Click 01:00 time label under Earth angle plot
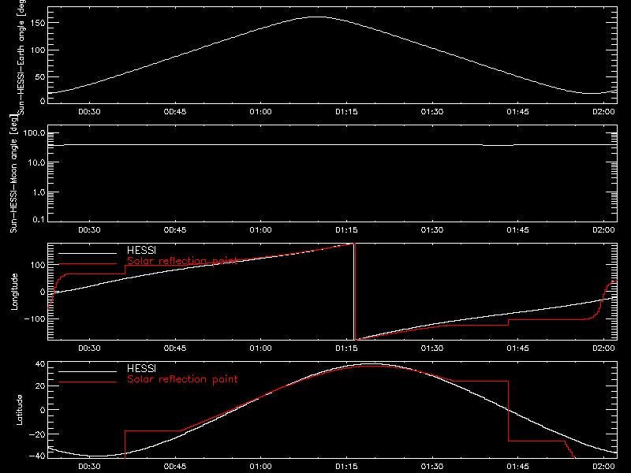The height and width of the screenshot is (473, 631). tap(261, 112)
